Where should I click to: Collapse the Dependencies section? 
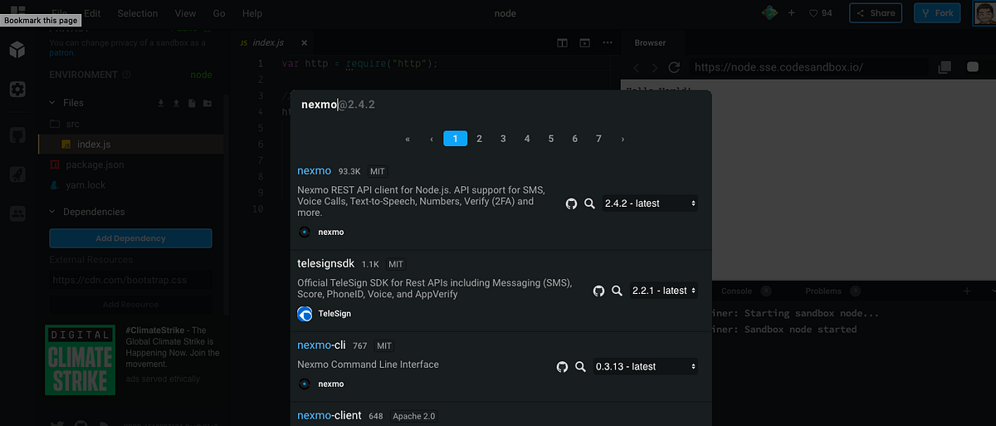pyautogui.click(x=54, y=212)
